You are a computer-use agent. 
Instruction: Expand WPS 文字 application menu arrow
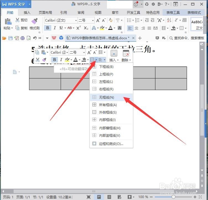29,4
